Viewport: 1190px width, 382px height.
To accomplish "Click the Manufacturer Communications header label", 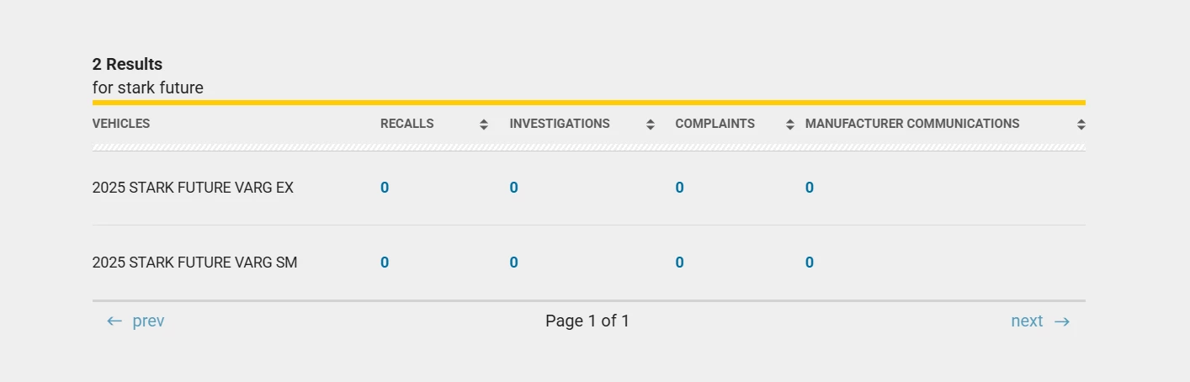I will click(911, 124).
